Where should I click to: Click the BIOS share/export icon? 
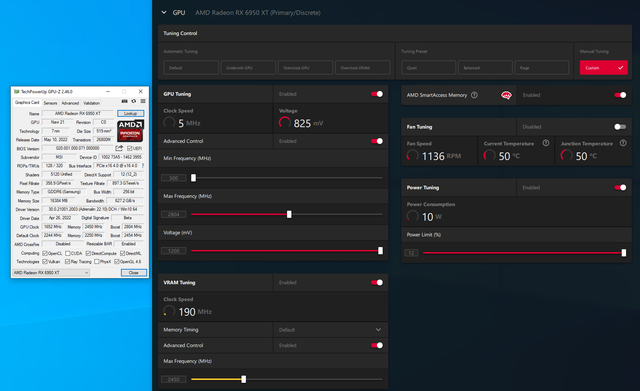pos(119,148)
